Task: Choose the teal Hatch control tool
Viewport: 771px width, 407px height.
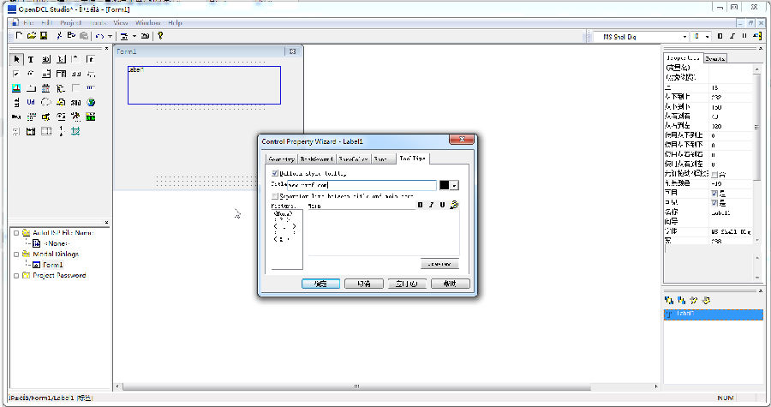Action: [x=75, y=131]
